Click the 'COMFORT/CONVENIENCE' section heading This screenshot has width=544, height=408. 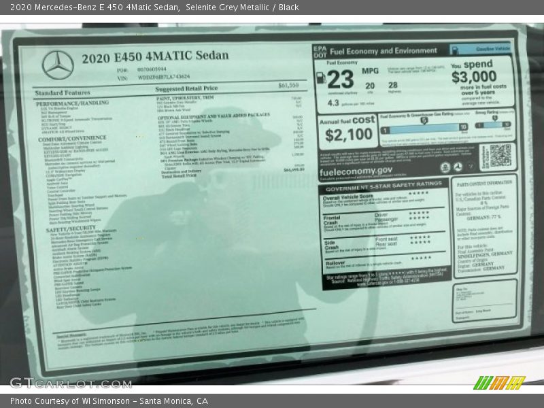[x=72, y=139]
